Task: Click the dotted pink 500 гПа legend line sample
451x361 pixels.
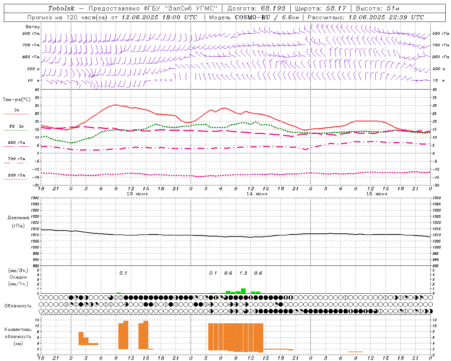Action: (x=16, y=179)
